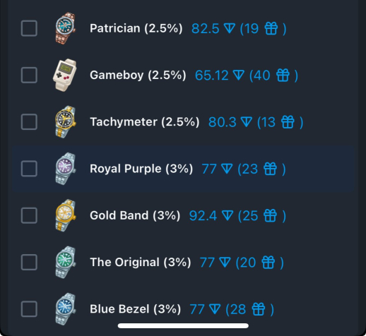Image resolution: width=366 pixels, height=336 pixels.
Task: Tick the Gameboy checkbox
Action: pyautogui.click(x=29, y=75)
